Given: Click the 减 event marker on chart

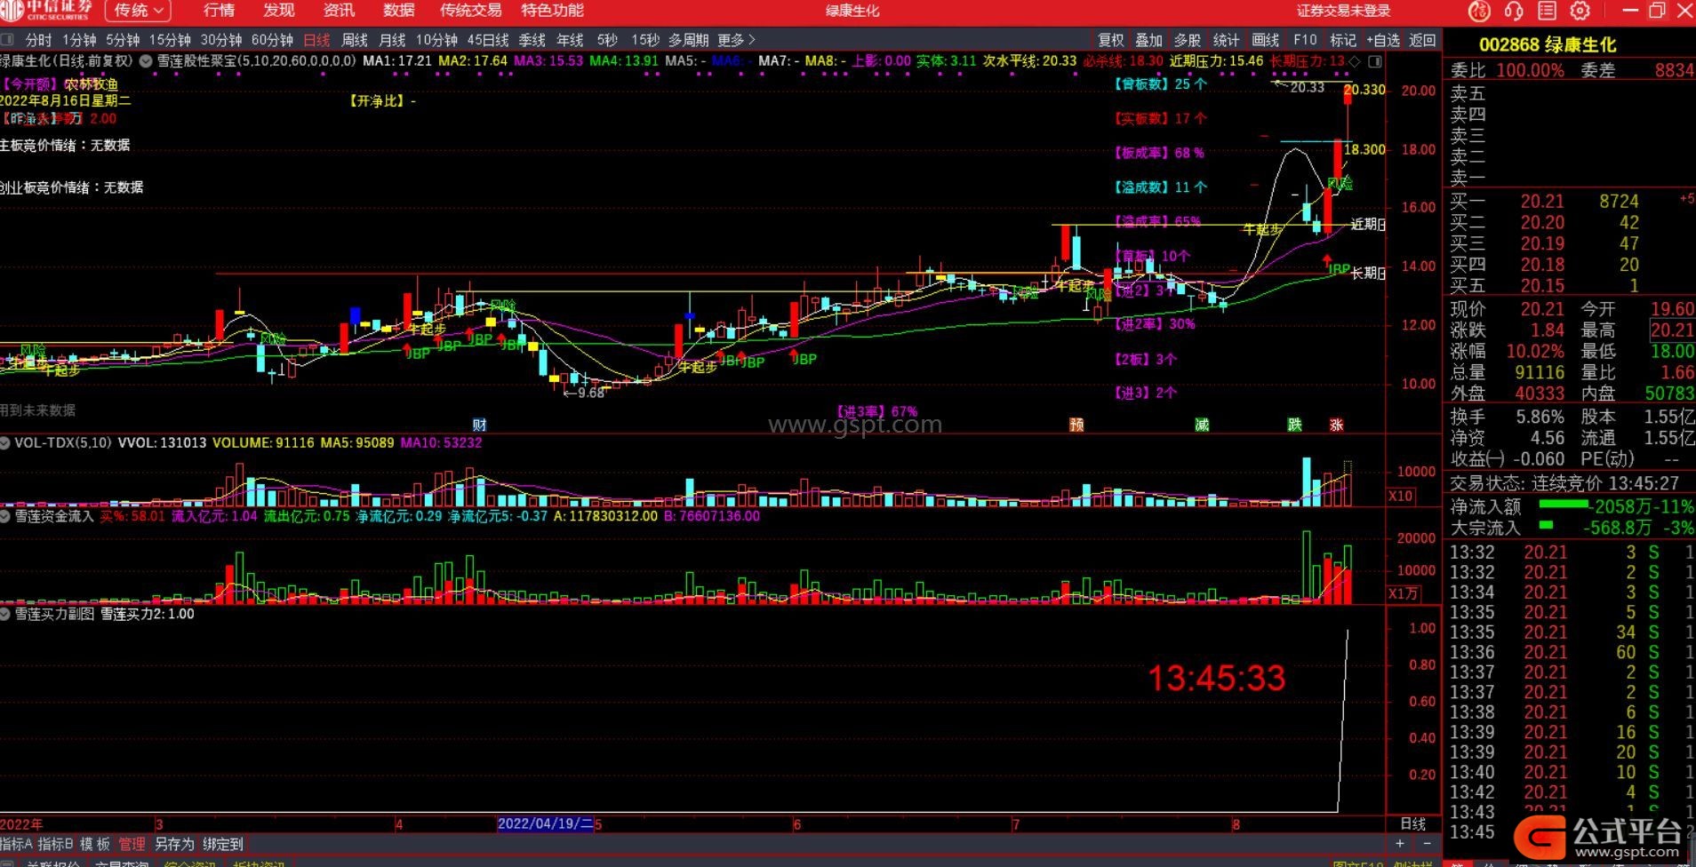Looking at the screenshot, I should click(1202, 425).
